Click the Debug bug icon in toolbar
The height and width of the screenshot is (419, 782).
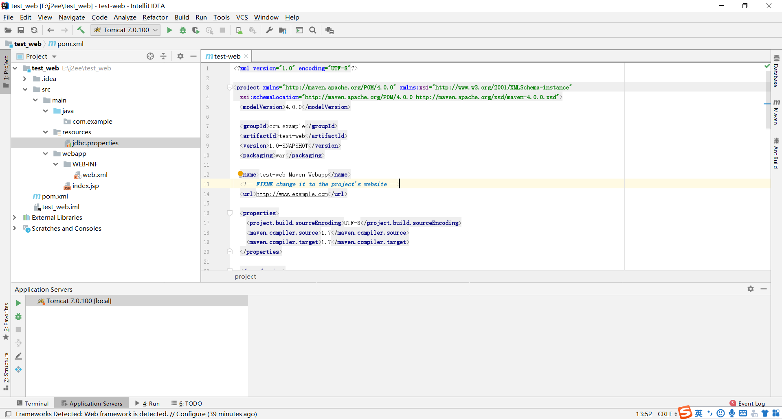pyautogui.click(x=183, y=30)
